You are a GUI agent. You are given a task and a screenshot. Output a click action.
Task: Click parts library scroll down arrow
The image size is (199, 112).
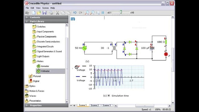click(x=67, y=102)
